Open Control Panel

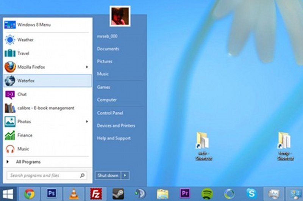(x=110, y=113)
